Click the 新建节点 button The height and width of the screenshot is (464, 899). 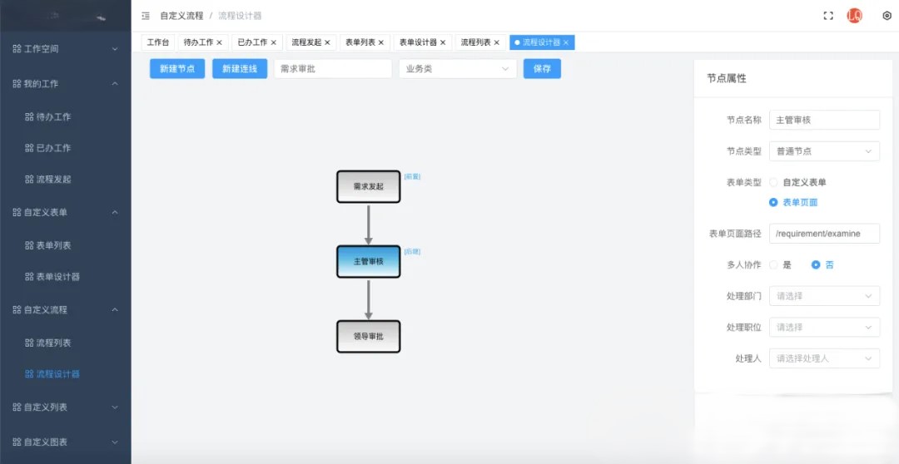point(177,69)
